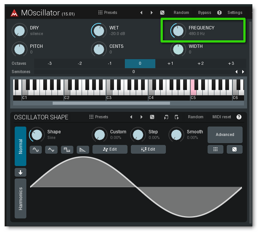The width and height of the screenshot is (261, 235).
Task: Select the 480.0 Hz frequency value
Action: click(x=197, y=34)
